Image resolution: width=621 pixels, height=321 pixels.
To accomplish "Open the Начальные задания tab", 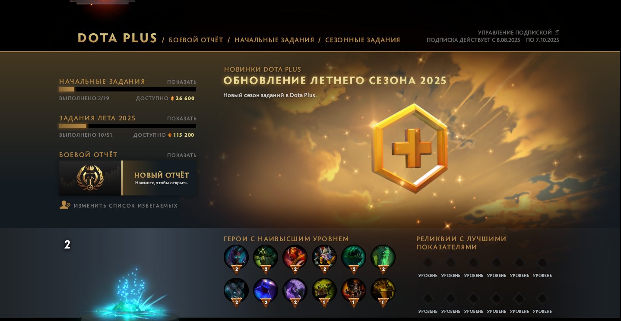I will click(x=274, y=40).
